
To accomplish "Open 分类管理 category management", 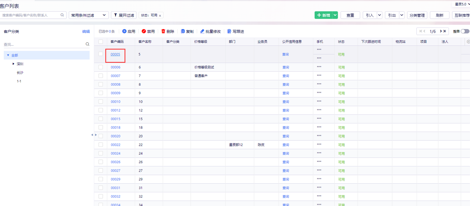I will pyautogui.click(x=417, y=15).
